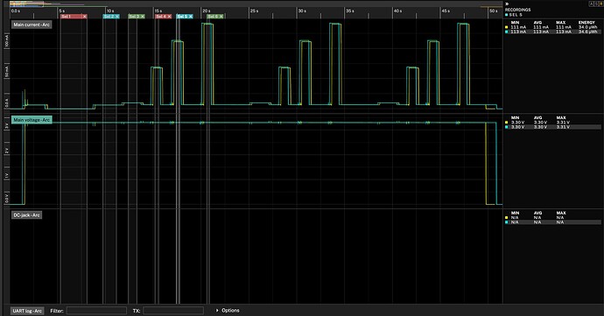Click the yellow swatch in voltage stats
The image size is (604, 316).
tap(507, 123)
